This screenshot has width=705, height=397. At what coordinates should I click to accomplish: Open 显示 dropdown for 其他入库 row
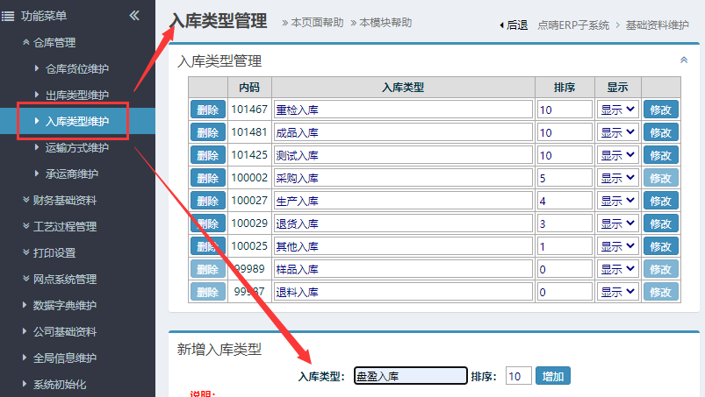click(617, 246)
